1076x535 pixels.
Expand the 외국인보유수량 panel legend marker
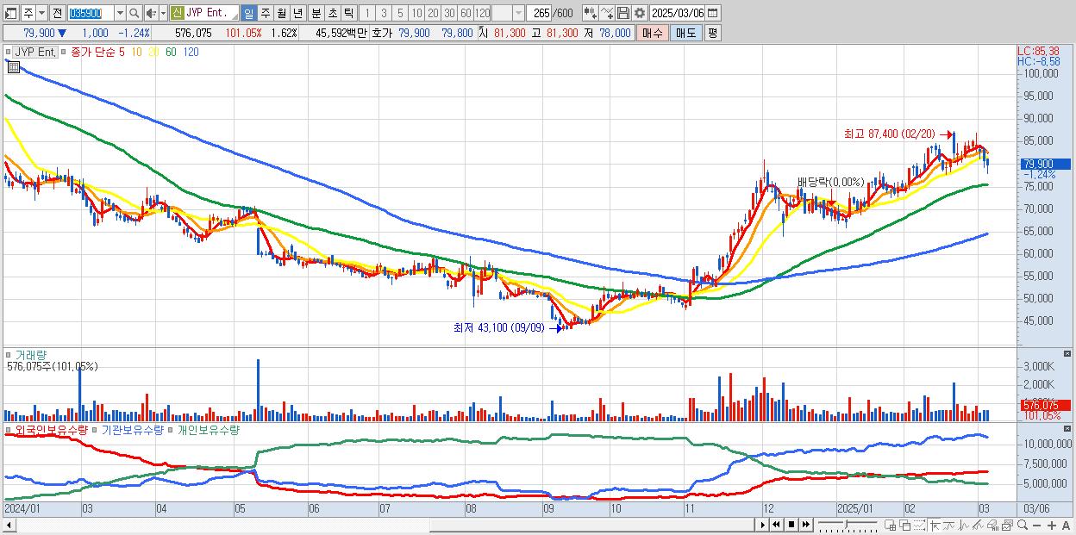pyautogui.click(x=10, y=428)
